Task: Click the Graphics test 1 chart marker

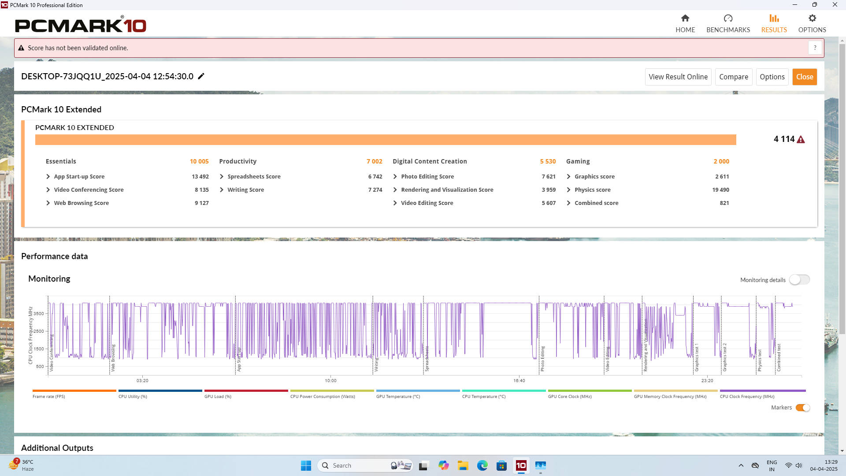Action: (697, 358)
